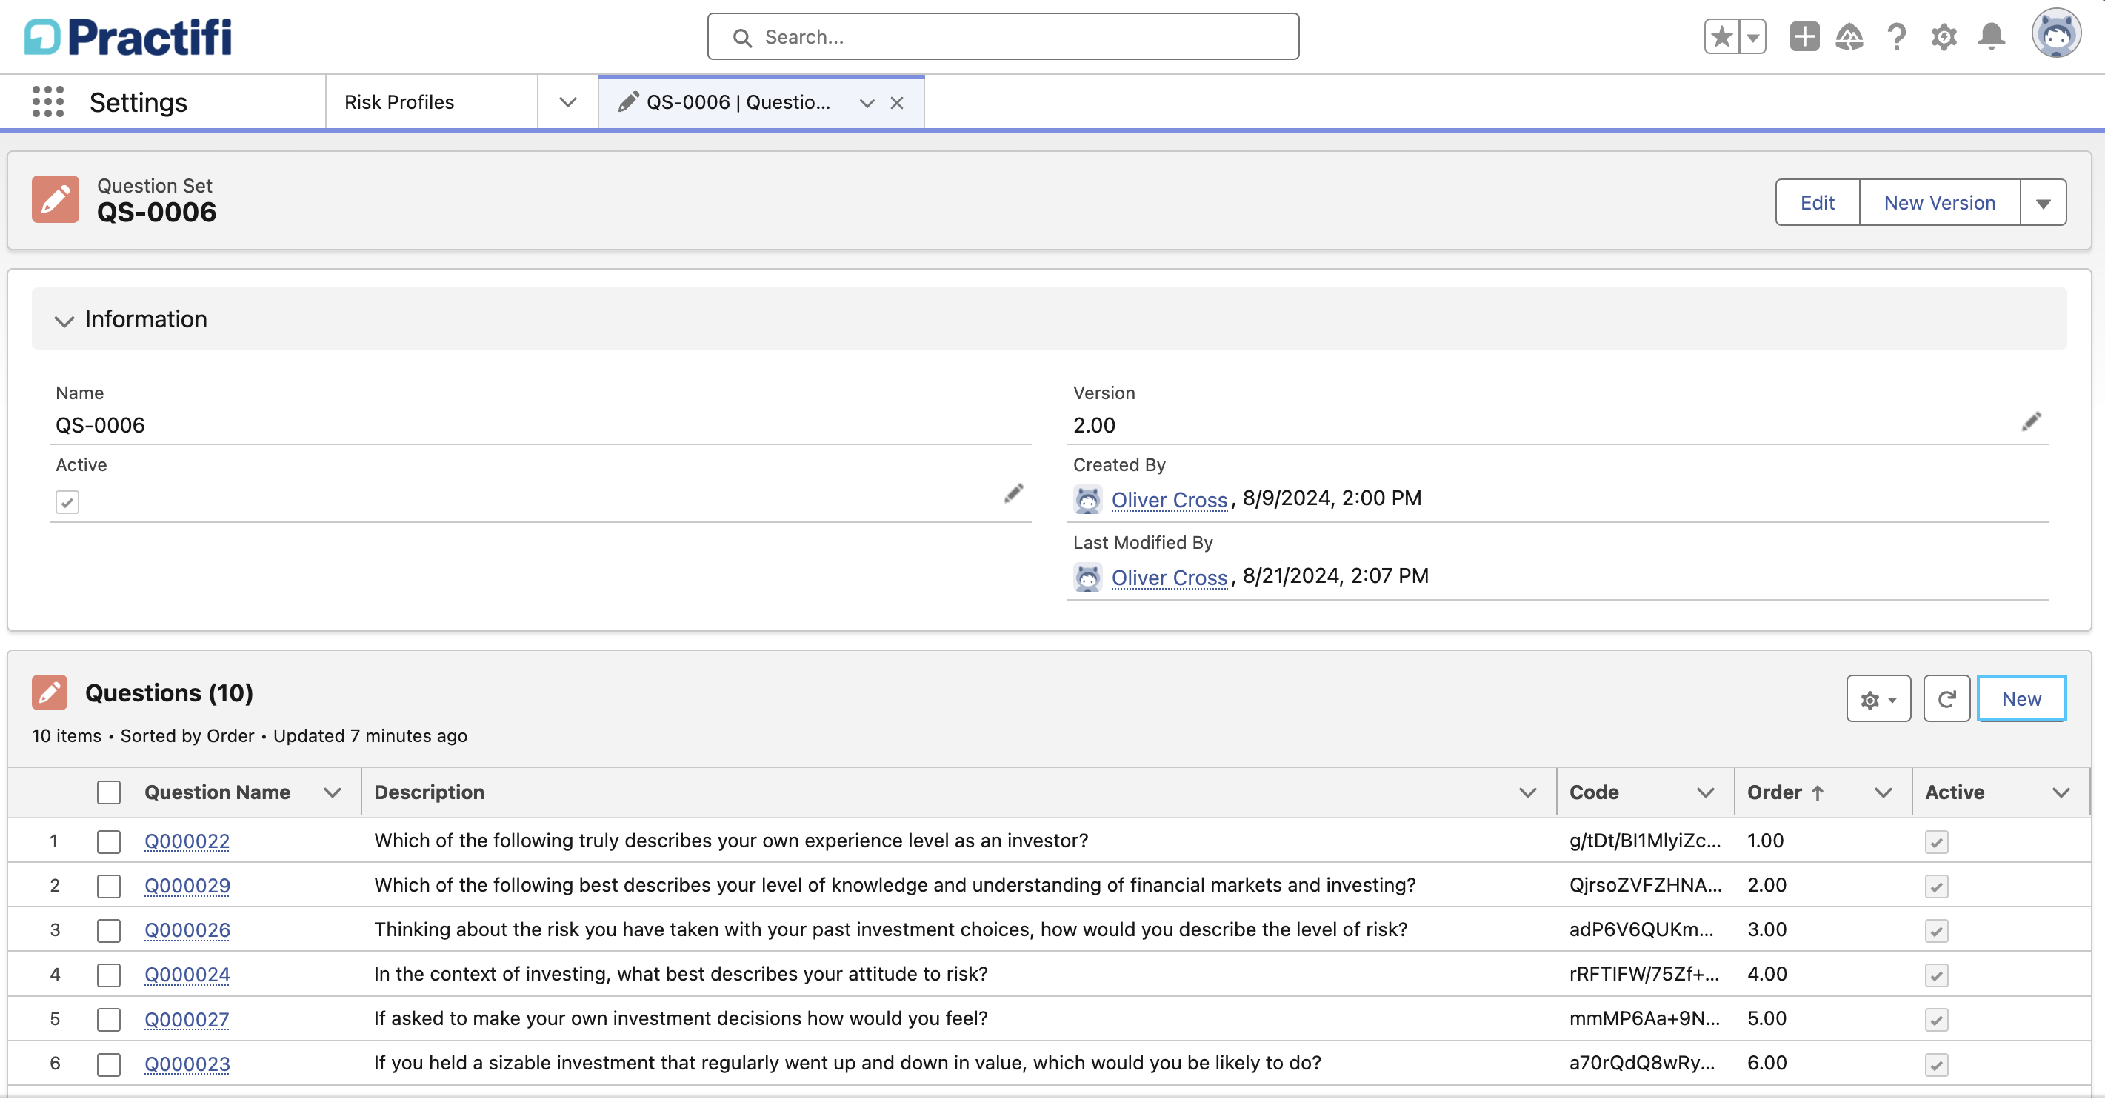Open question Q000026
This screenshot has width=2105, height=1105.
187,931
